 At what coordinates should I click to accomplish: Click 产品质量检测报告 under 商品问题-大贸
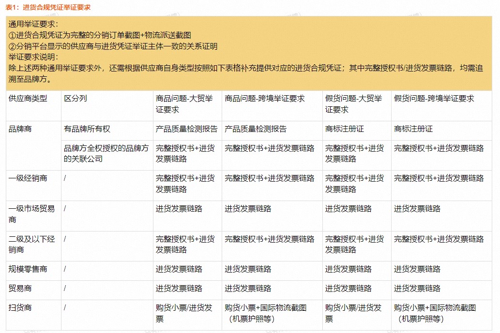coord(186,129)
